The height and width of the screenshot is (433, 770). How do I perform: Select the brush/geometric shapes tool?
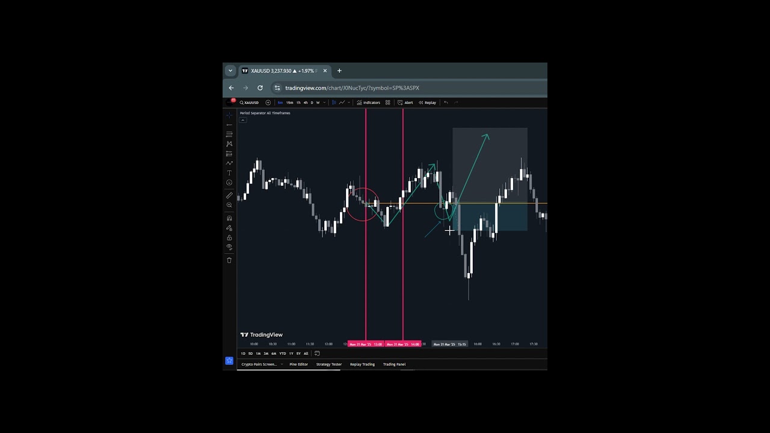pyautogui.click(x=229, y=163)
